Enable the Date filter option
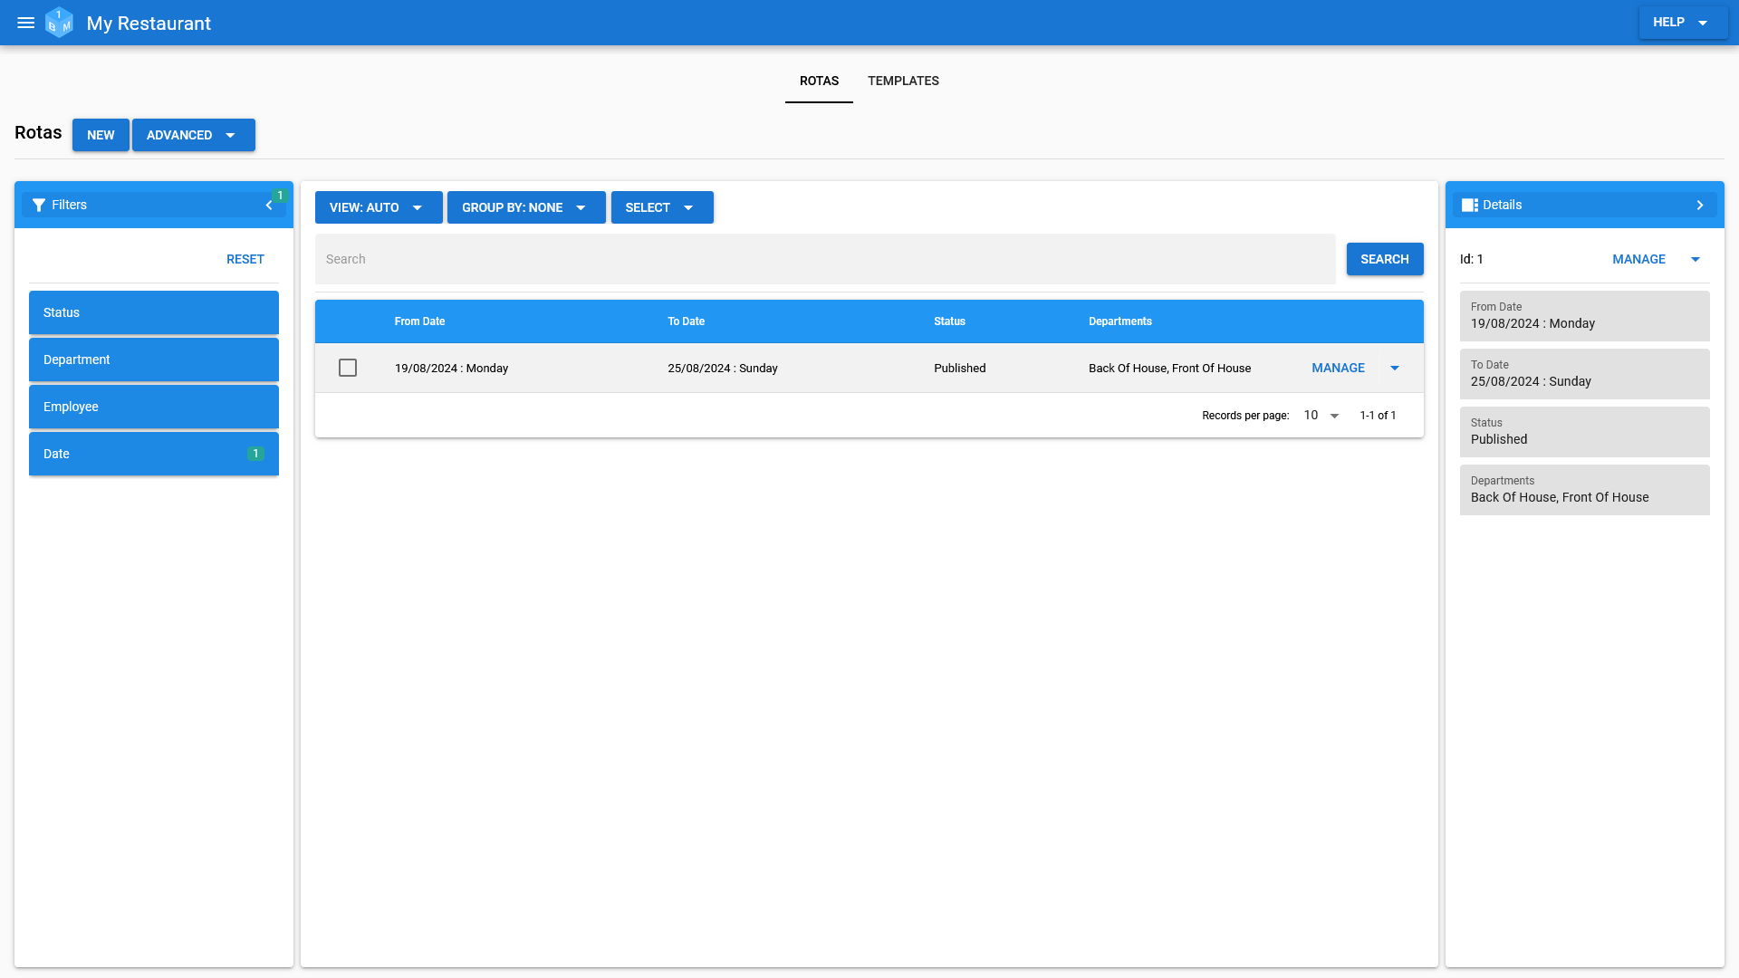This screenshot has height=978, width=1739. [x=153, y=454]
